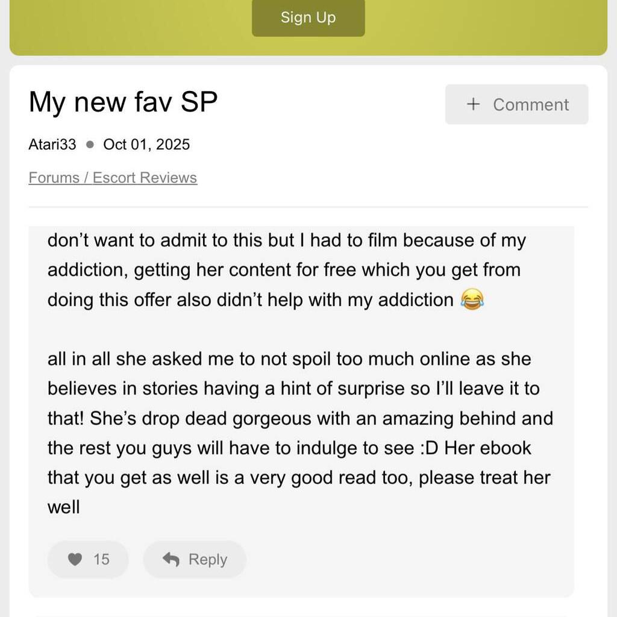Click the heart icon to like the post
The width and height of the screenshot is (617, 617).
point(75,560)
